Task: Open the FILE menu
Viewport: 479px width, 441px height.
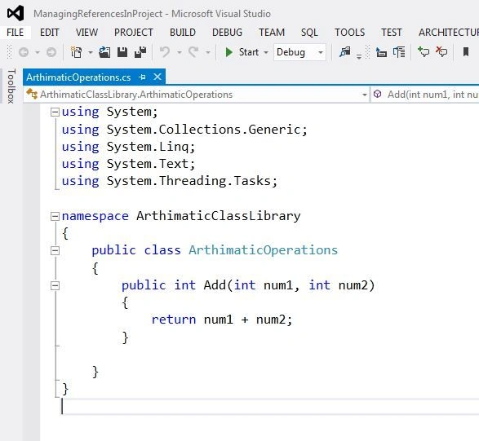Action: pyautogui.click(x=15, y=33)
